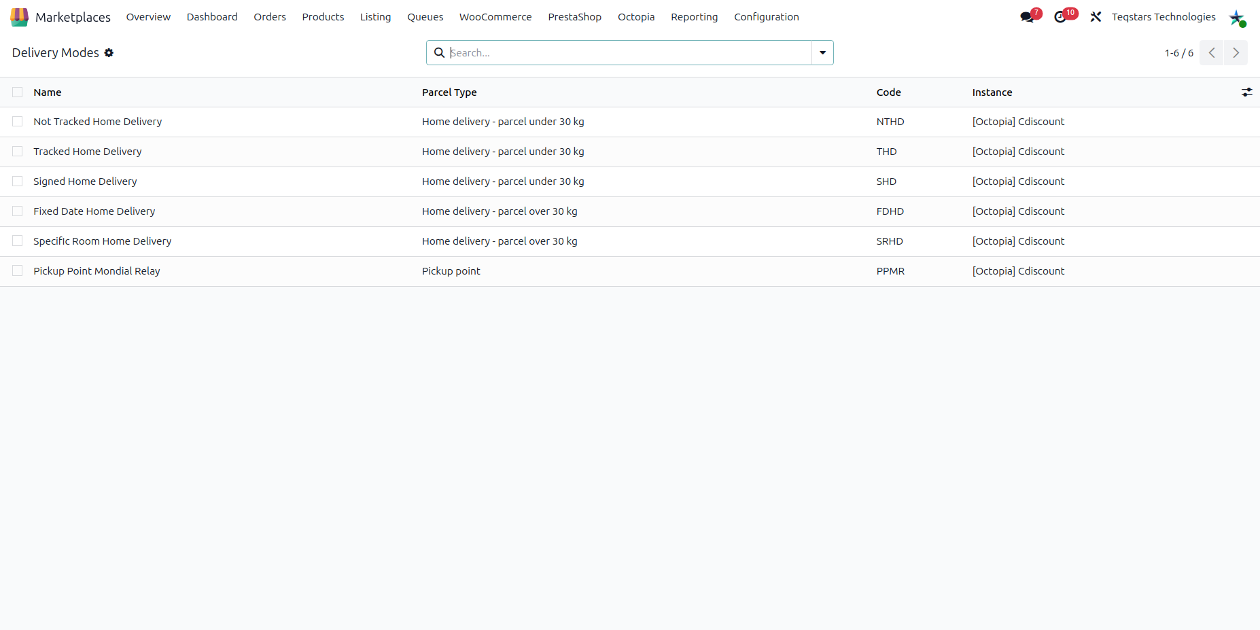Screen dimensions: 1260x630
Task: Go to the Dashboard menu item
Action: [212, 17]
